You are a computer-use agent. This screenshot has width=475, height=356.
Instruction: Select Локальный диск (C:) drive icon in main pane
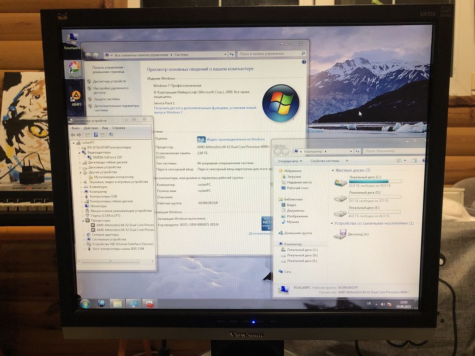pos(341,183)
